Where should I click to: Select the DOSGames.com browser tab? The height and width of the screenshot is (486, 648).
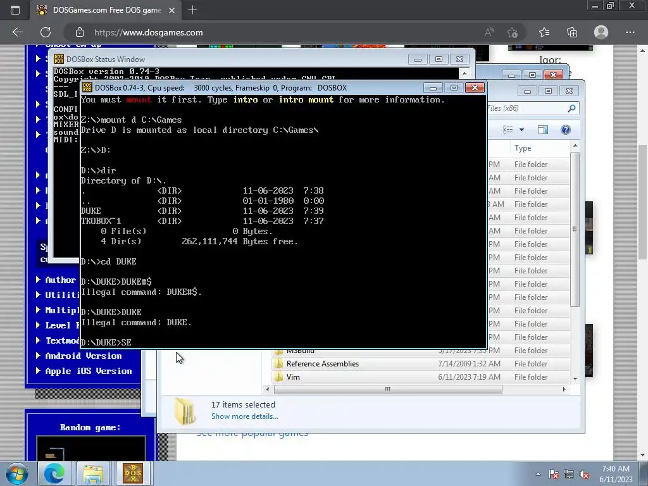coord(106,10)
